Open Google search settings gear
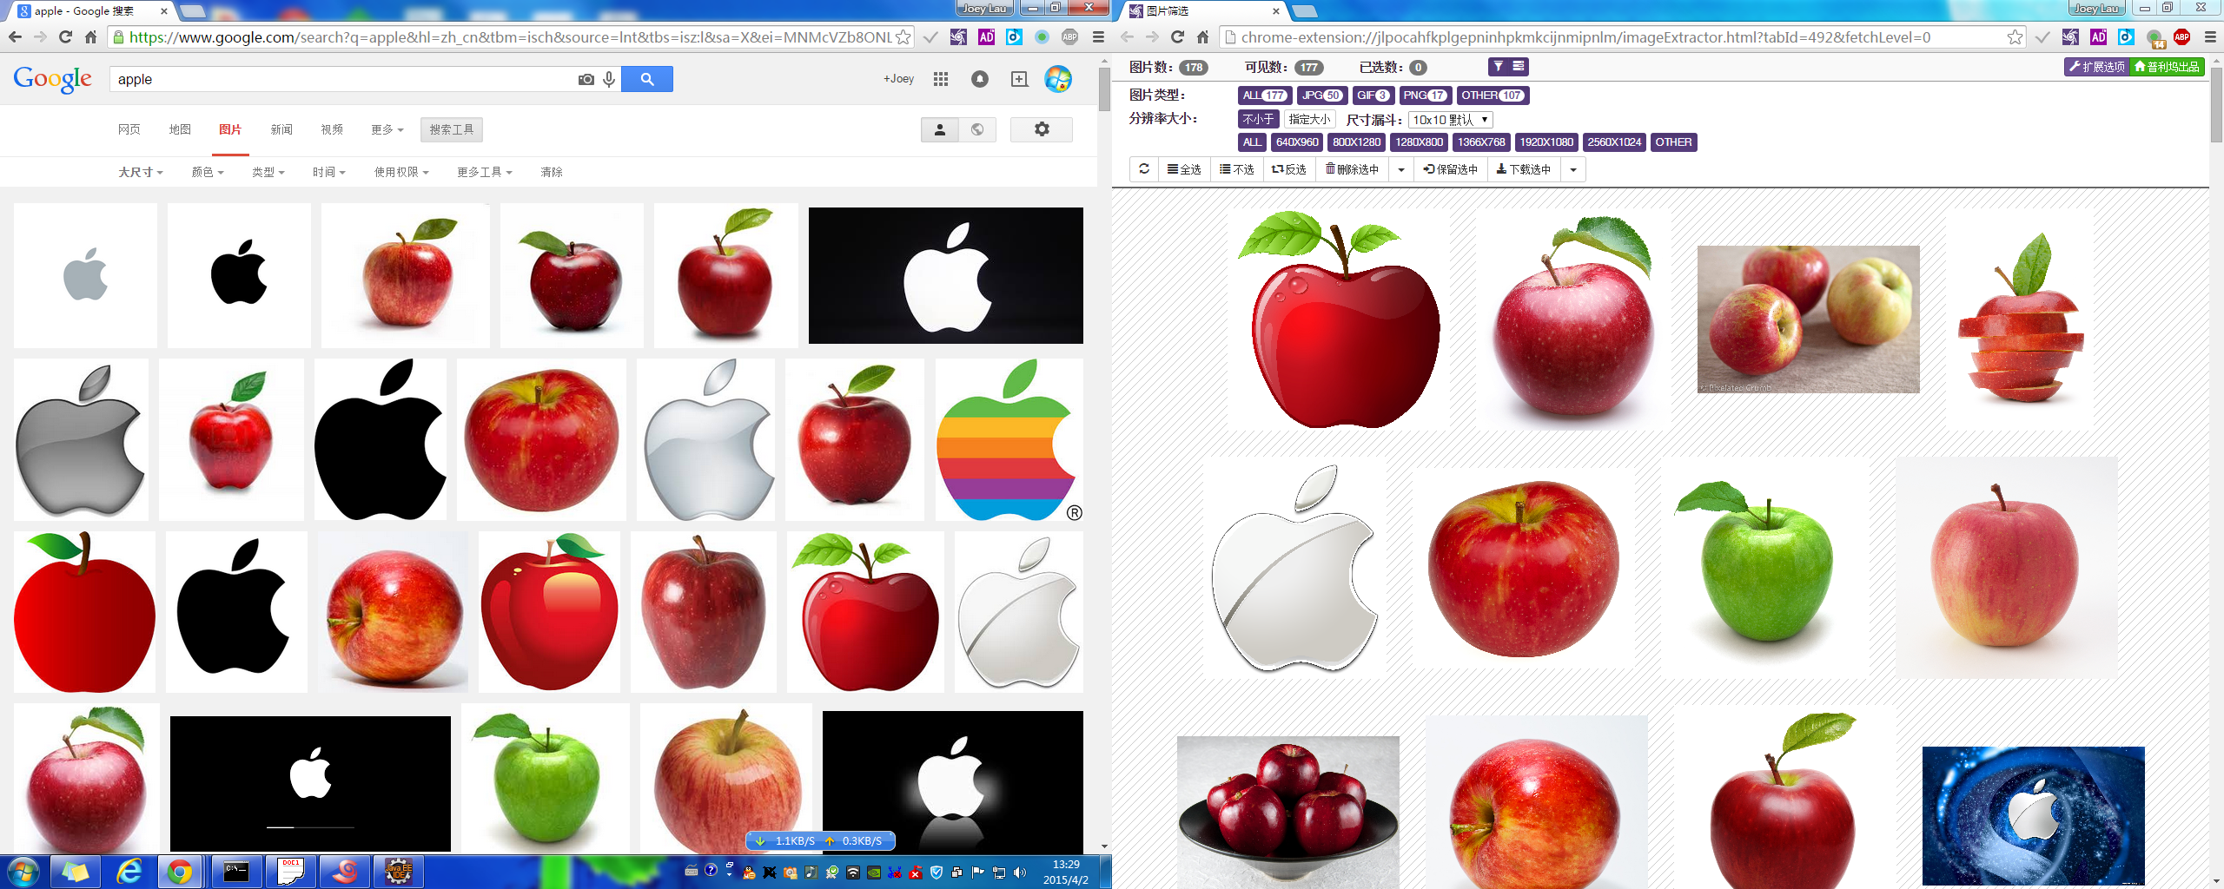Viewport: 2224px width, 889px height. coord(1042,129)
